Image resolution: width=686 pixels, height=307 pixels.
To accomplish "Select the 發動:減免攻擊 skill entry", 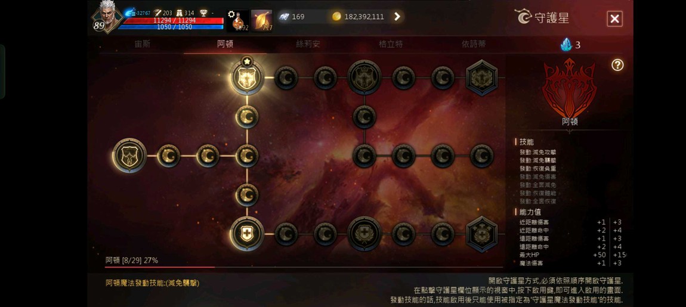I will coord(537,152).
